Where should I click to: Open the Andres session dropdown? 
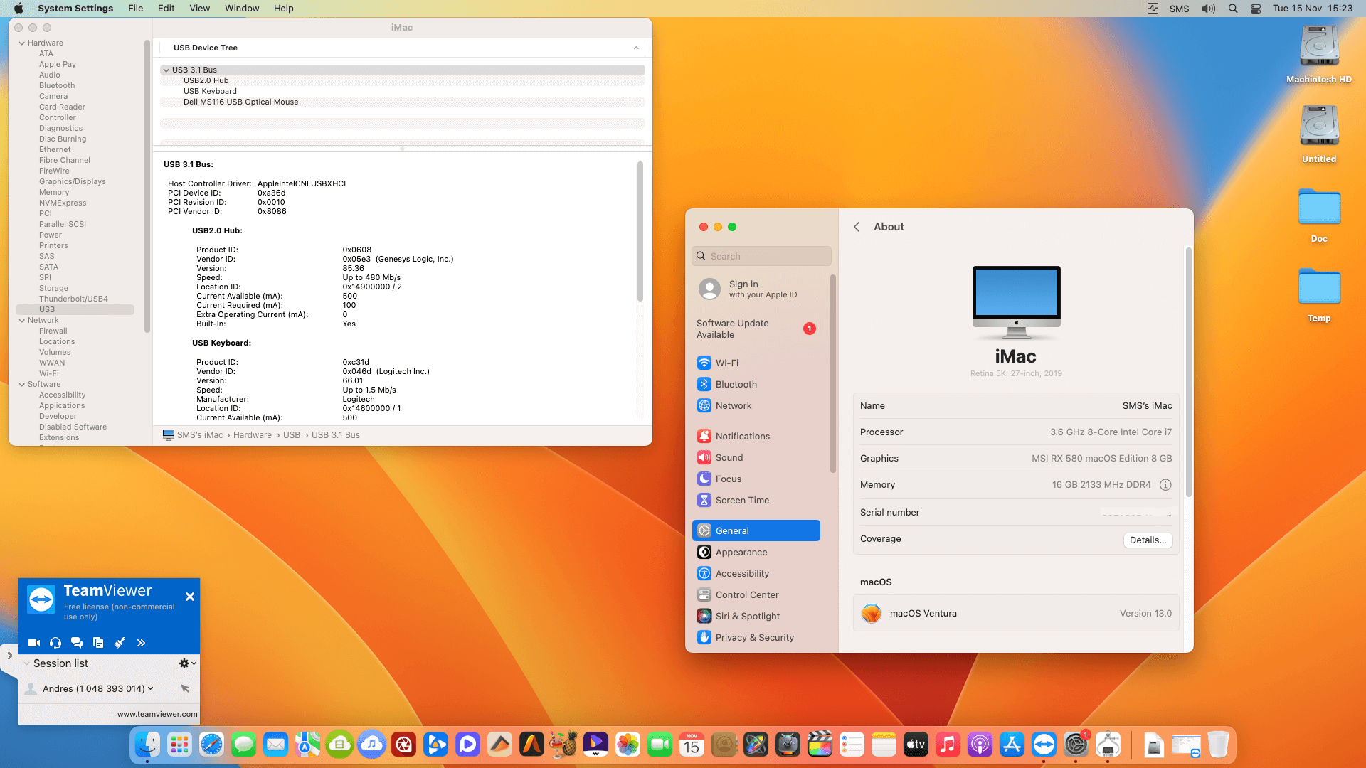(150, 688)
